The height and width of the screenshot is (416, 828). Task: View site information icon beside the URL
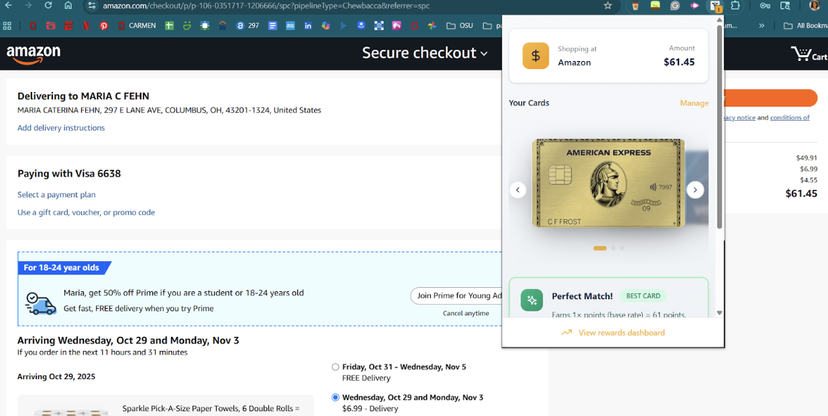(92, 5)
